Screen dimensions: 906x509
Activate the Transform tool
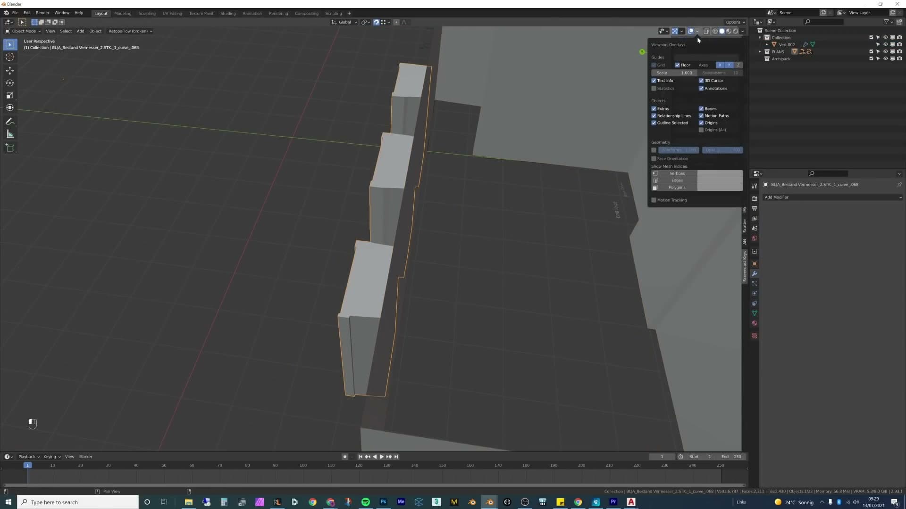click(x=10, y=107)
